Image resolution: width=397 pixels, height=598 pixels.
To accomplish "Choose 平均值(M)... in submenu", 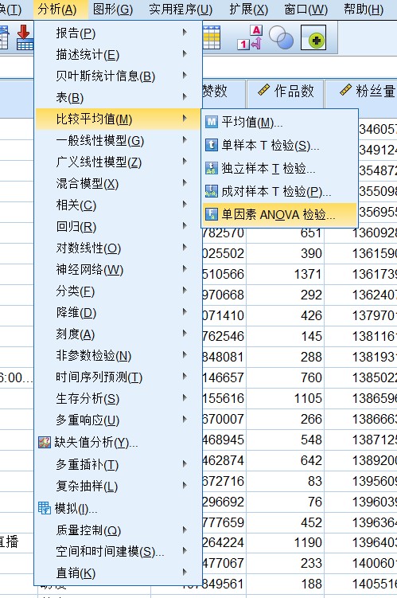I will point(280,123).
